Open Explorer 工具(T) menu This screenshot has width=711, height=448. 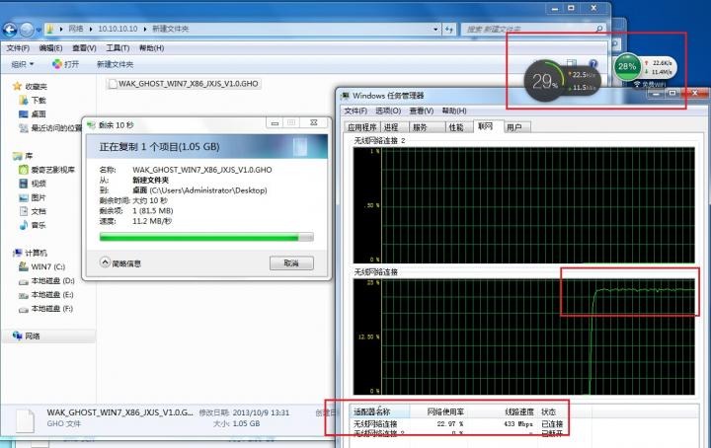tap(118, 48)
